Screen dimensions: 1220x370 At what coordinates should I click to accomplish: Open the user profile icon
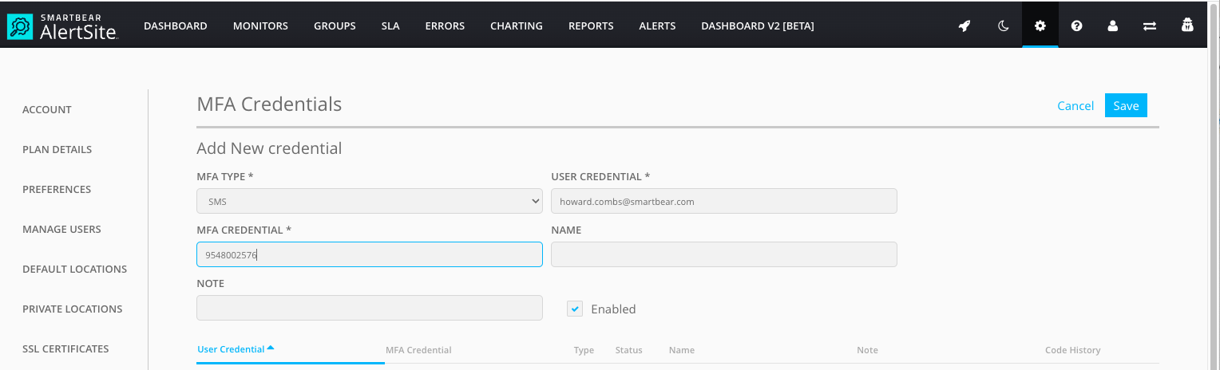tap(1112, 26)
